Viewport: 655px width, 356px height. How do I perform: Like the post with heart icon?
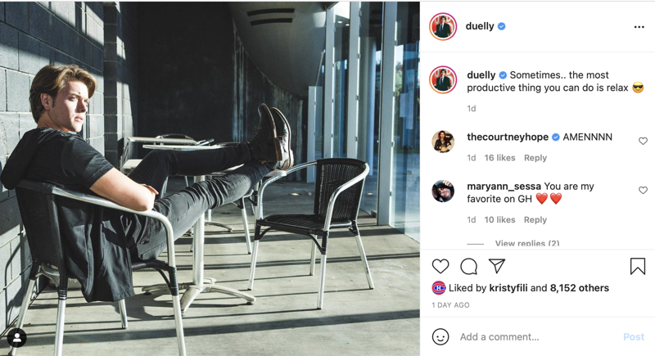[440, 266]
